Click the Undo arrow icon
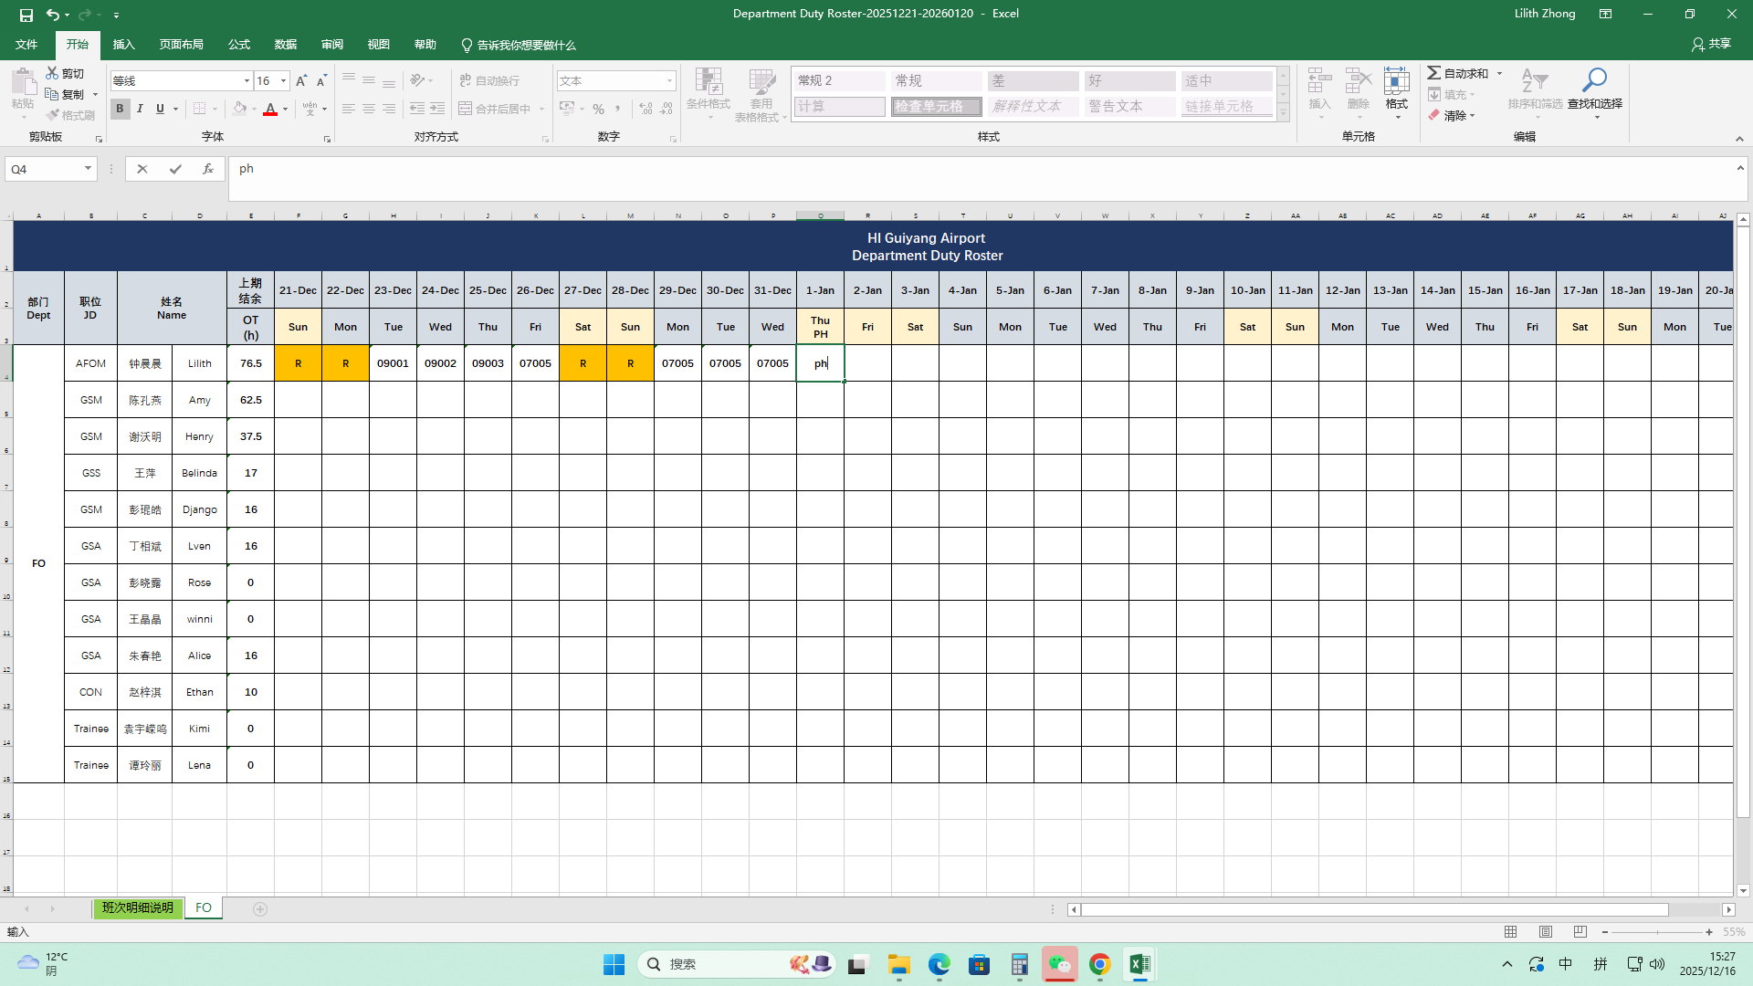 53,15
